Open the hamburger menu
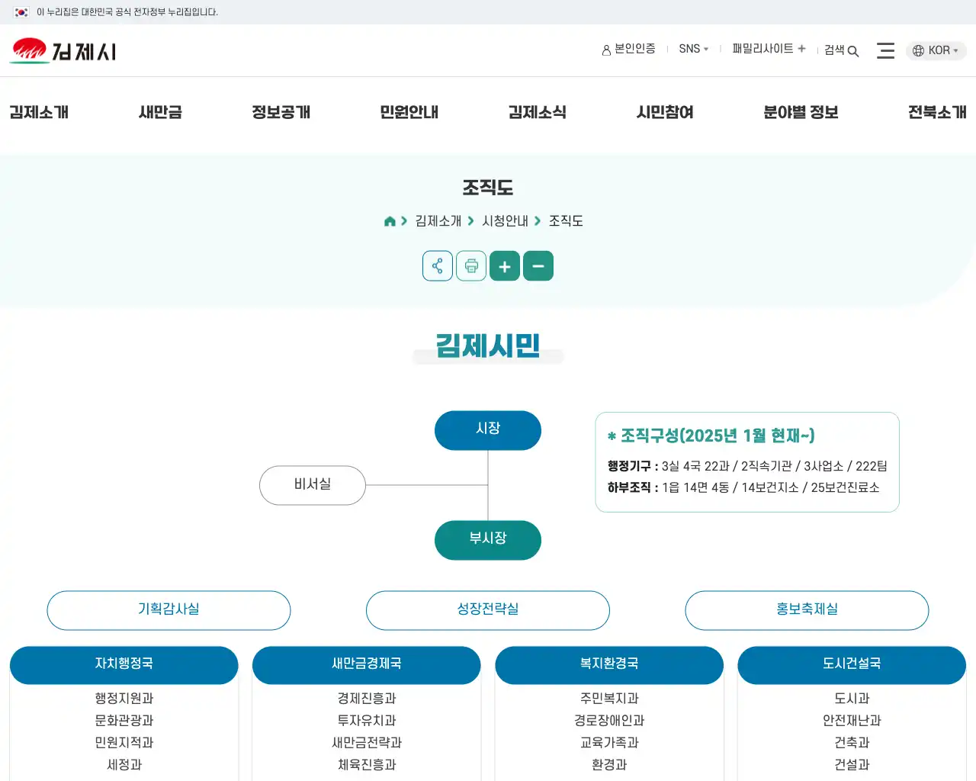Screen dimensions: 976x781 coord(885,50)
